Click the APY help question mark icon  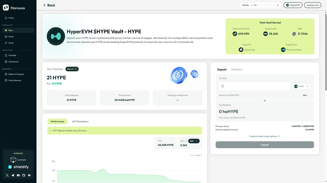click(187, 141)
